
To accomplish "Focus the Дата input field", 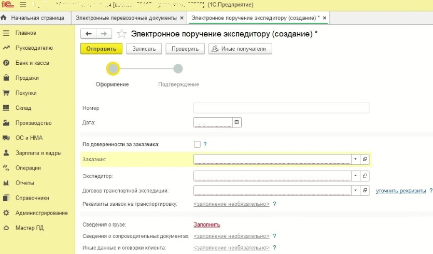I will tap(213, 122).
